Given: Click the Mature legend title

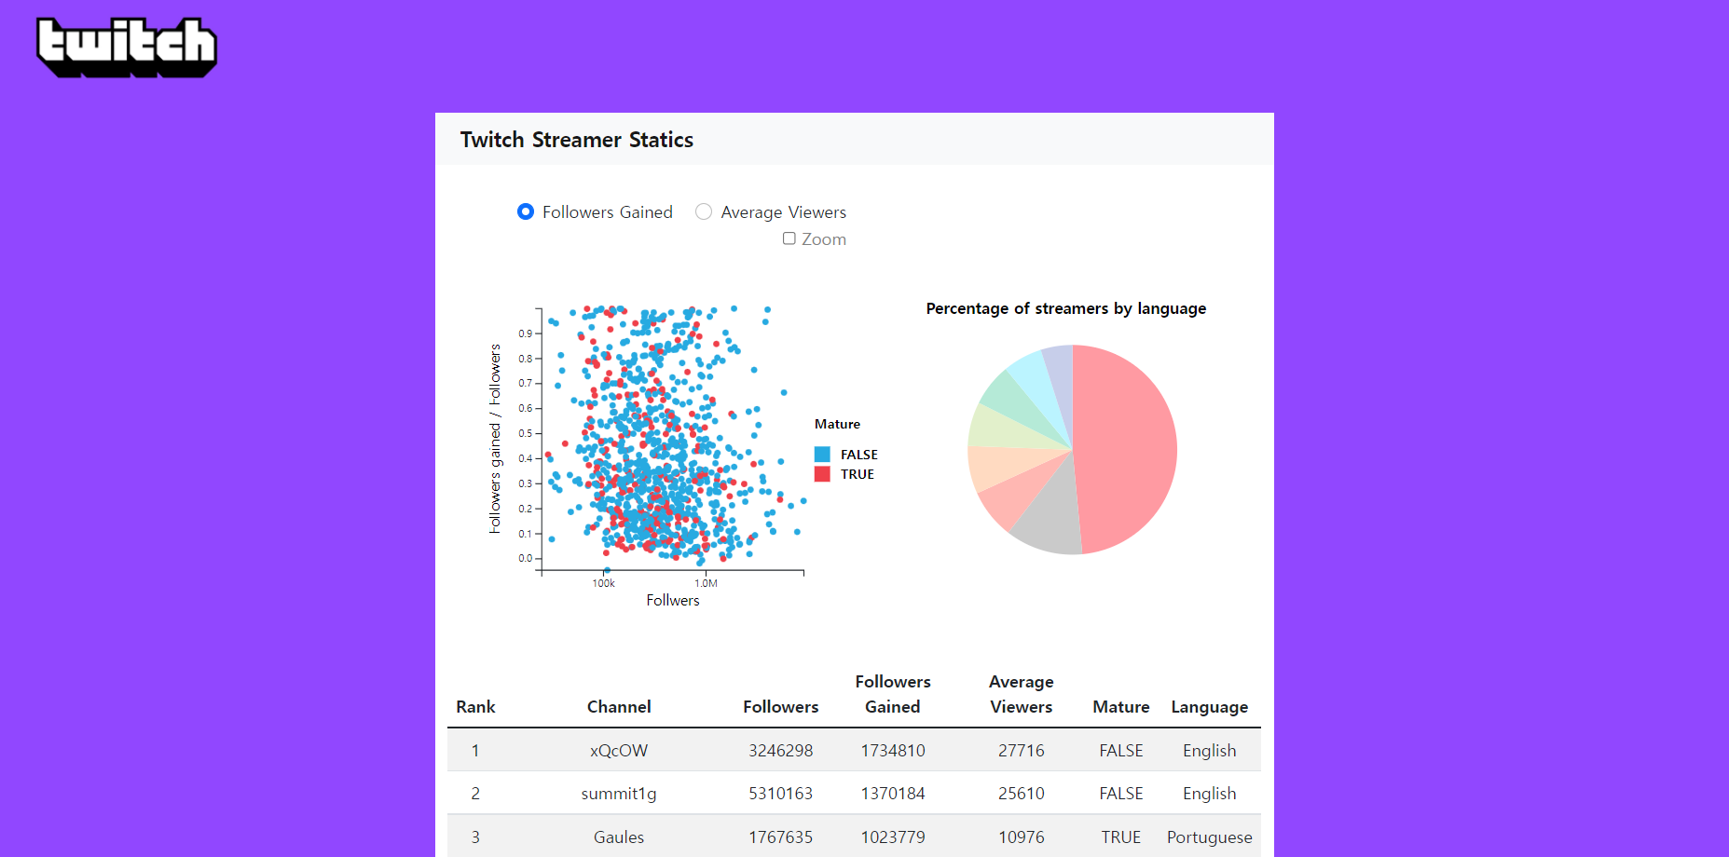Looking at the screenshot, I should [836, 424].
